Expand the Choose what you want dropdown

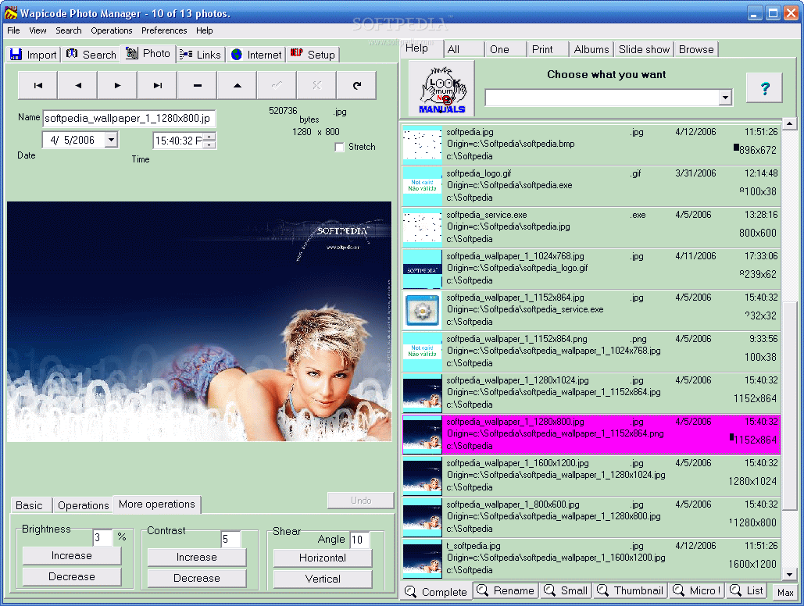point(724,98)
